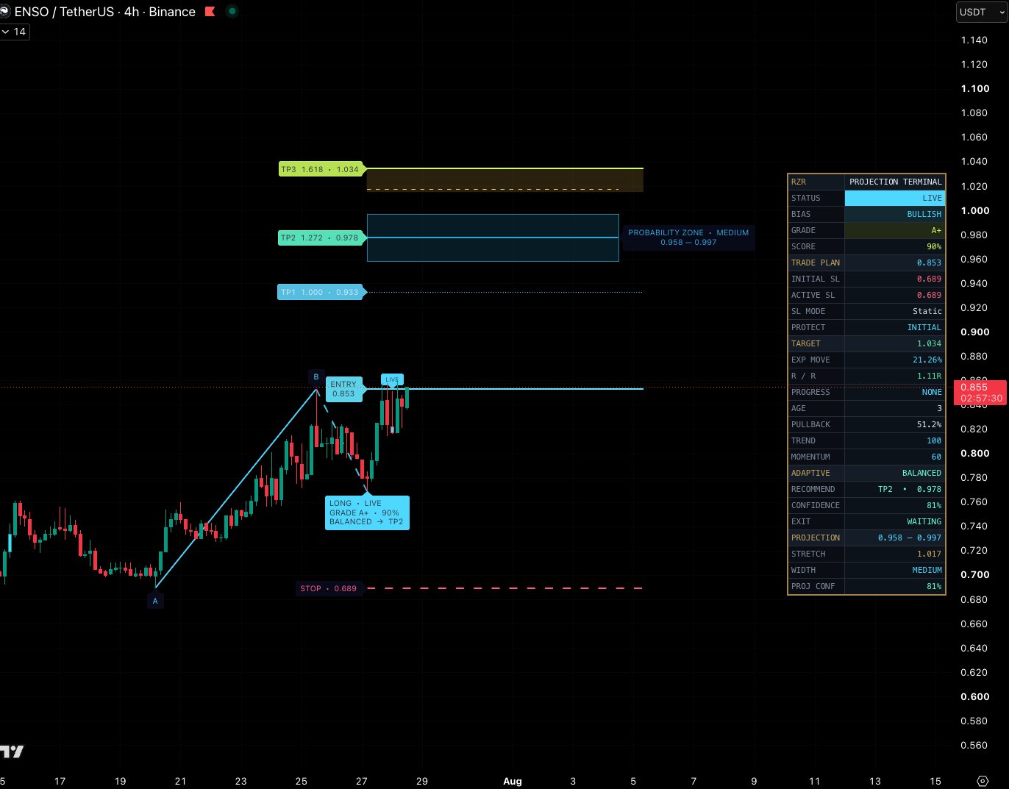The width and height of the screenshot is (1009, 789).
Task: Click the 21 date on time axis
Action: (181, 781)
